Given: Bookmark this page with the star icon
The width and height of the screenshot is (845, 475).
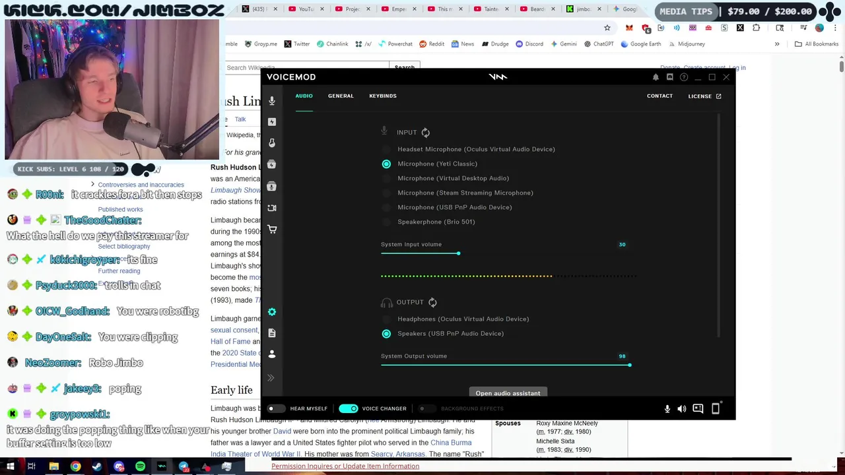Looking at the screenshot, I should point(607,28).
